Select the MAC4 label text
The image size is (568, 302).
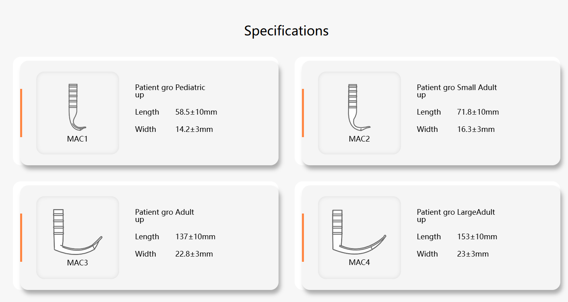click(359, 263)
